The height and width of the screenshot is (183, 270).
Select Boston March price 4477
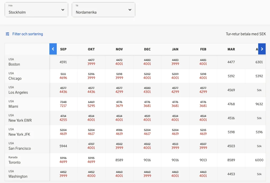tap(231, 62)
